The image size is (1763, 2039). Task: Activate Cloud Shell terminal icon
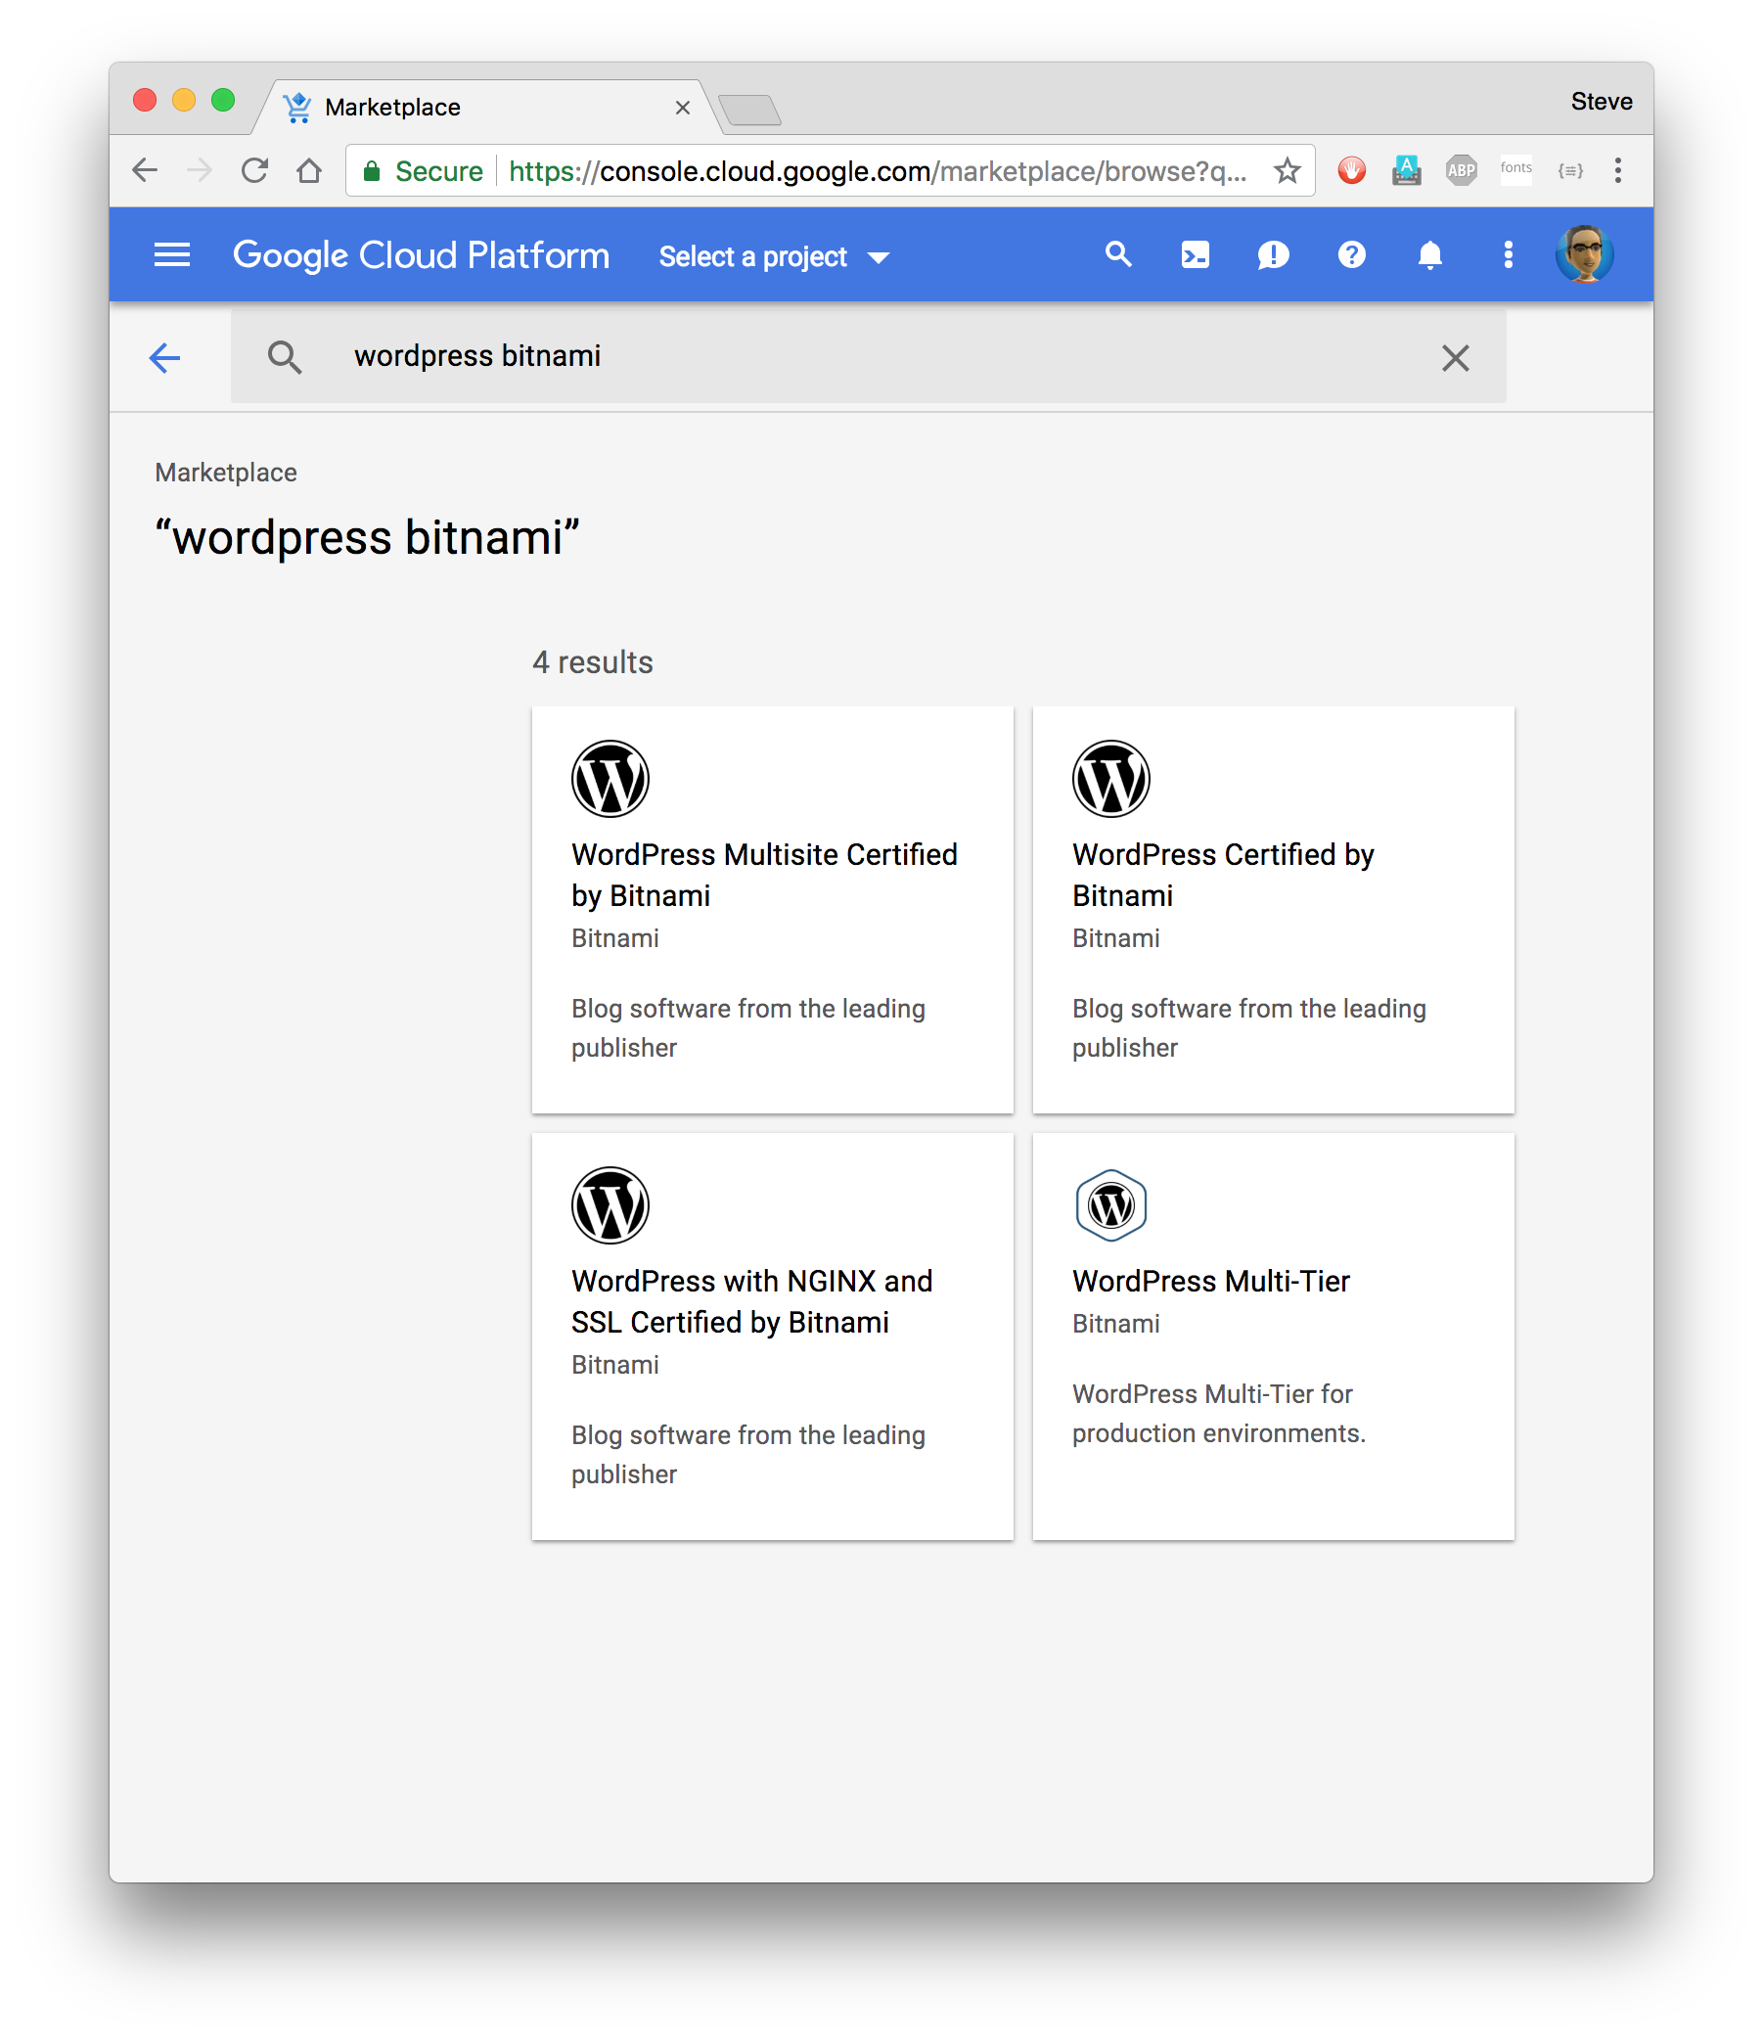pyautogui.click(x=1195, y=256)
